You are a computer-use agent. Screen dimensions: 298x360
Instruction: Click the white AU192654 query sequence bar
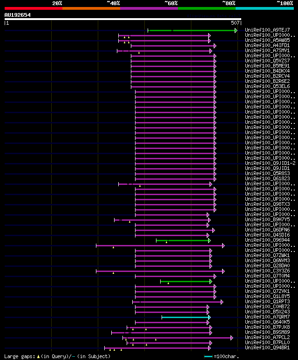click(123, 19)
